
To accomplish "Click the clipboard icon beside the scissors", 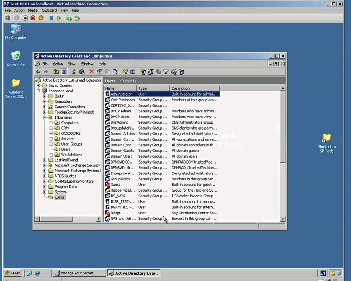I will coord(82,72).
